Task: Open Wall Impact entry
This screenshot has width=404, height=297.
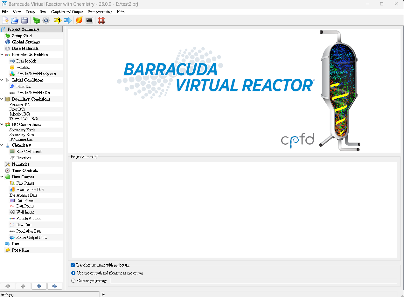Action: pyautogui.click(x=26, y=212)
